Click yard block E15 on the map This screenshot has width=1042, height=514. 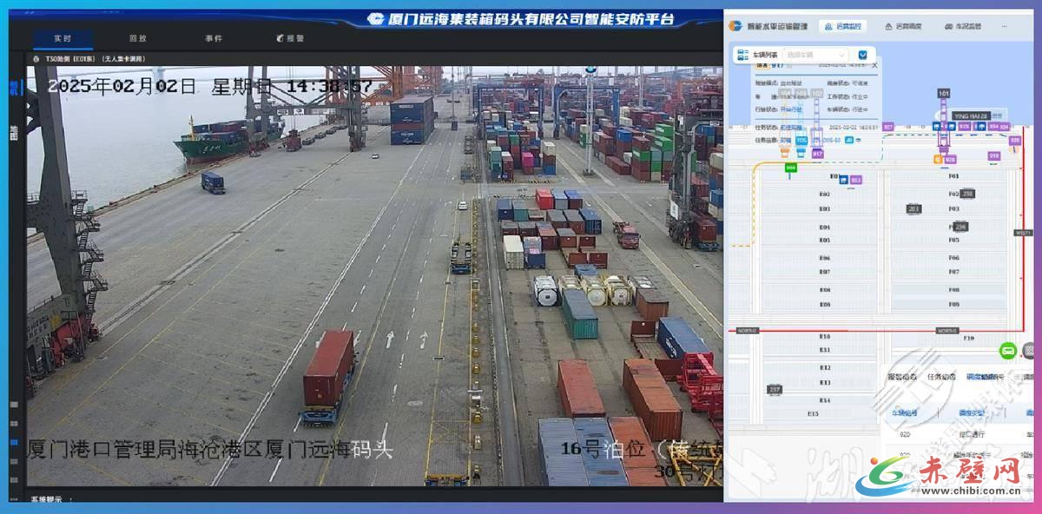coord(813,414)
